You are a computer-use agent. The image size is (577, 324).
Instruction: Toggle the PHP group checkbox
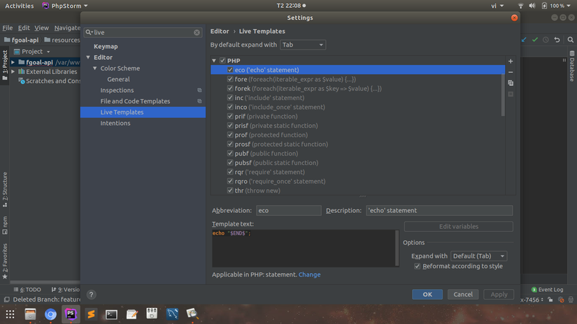(x=222, y=61)
